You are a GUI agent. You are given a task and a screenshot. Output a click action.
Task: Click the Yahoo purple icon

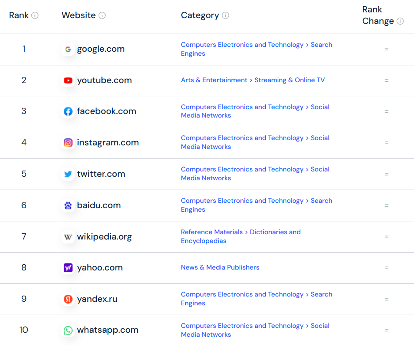[68, 268]
